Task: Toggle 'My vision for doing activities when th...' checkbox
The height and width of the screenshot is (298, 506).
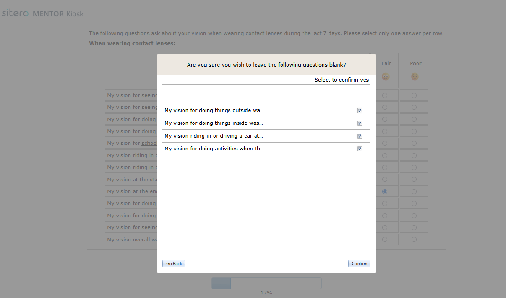Action: point(360,149)
